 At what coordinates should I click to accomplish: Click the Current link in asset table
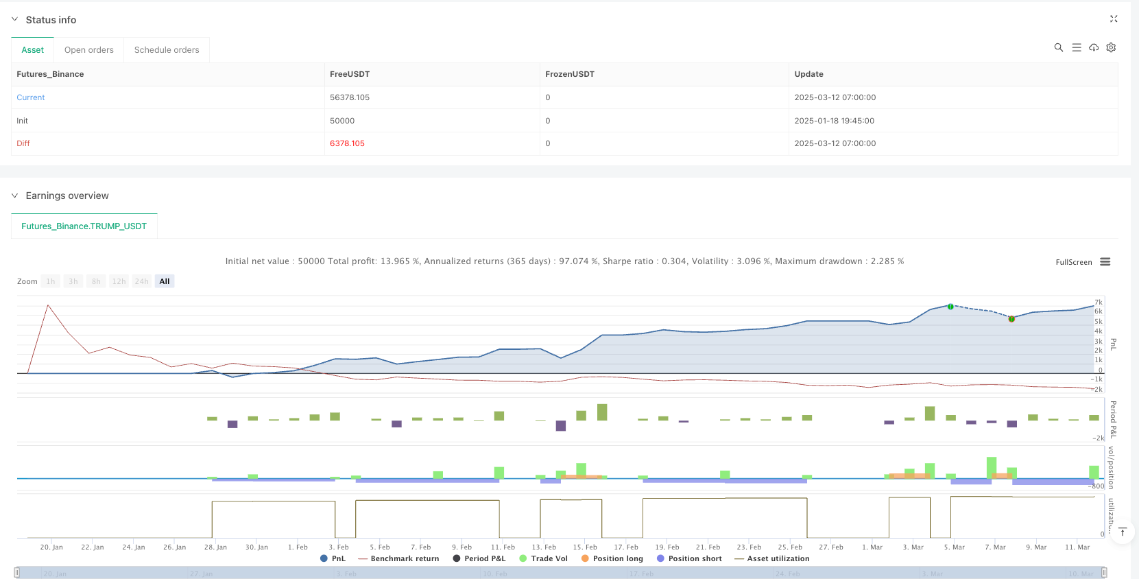point(31,97)
